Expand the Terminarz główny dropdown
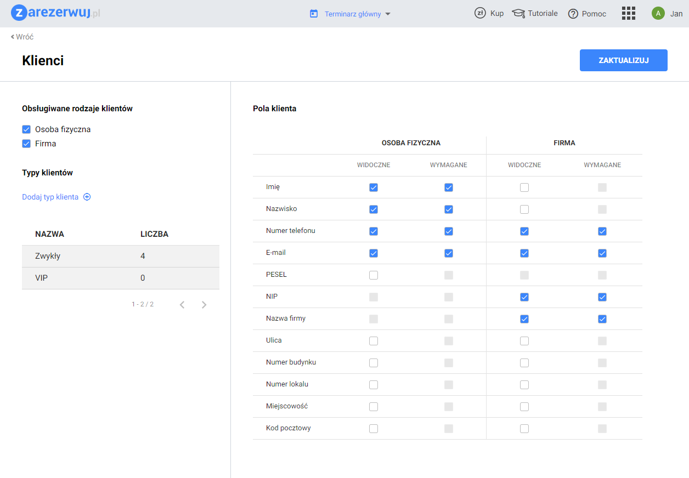 388,14
